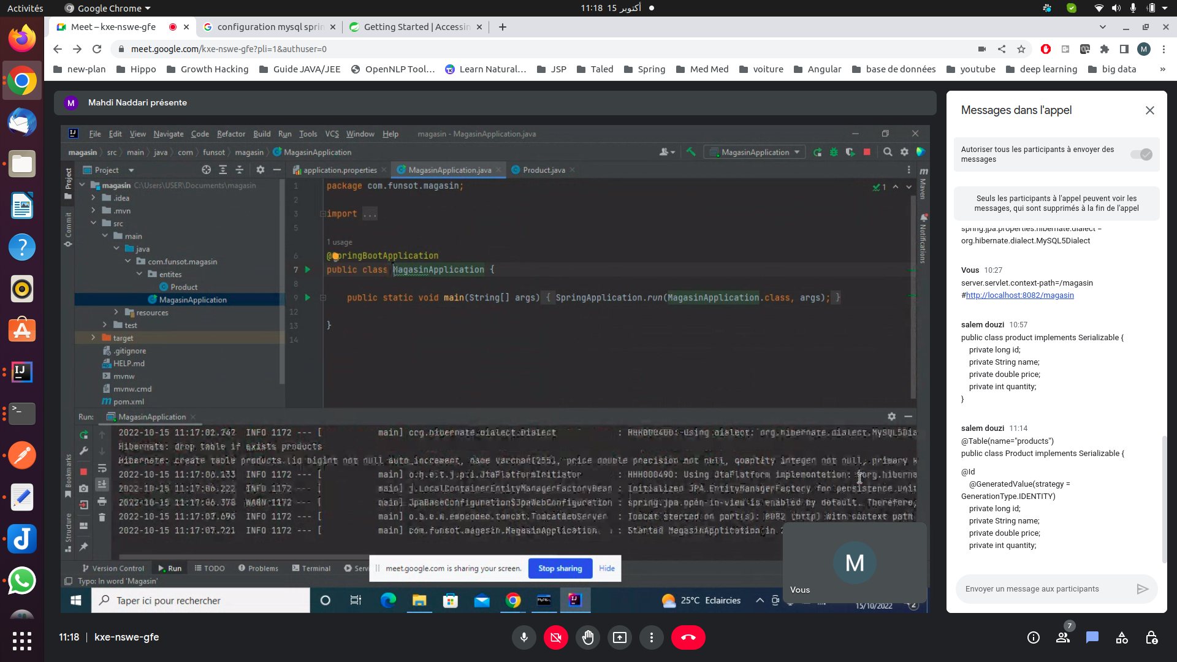The height and width of the screenshot is (662, 1177).
Task: Open Chrome tab search dropdown arrow
Action: point(1103,27)
